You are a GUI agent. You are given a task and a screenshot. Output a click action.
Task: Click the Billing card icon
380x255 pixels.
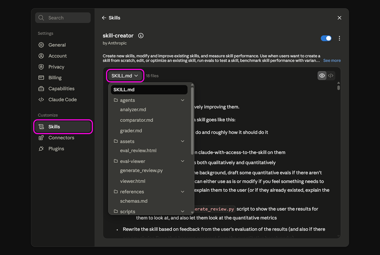point(41,78)
